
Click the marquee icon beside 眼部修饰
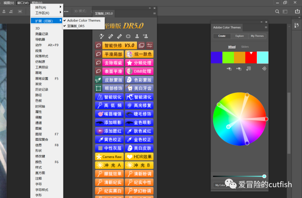click(x=98, y=88)
